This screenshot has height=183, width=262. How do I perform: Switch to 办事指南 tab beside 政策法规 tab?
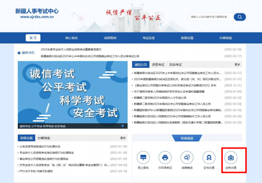44,138
